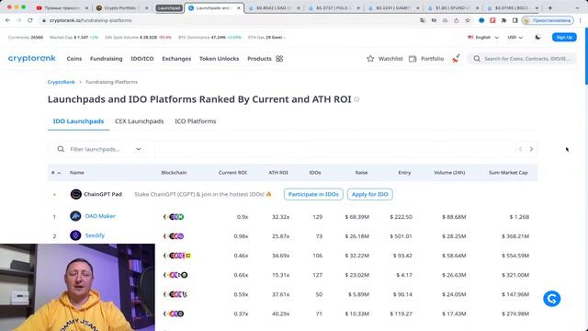Viewport: 588px width, 331px height.
Task: Click the Watchlist star icon
Action: coord(370,59)
